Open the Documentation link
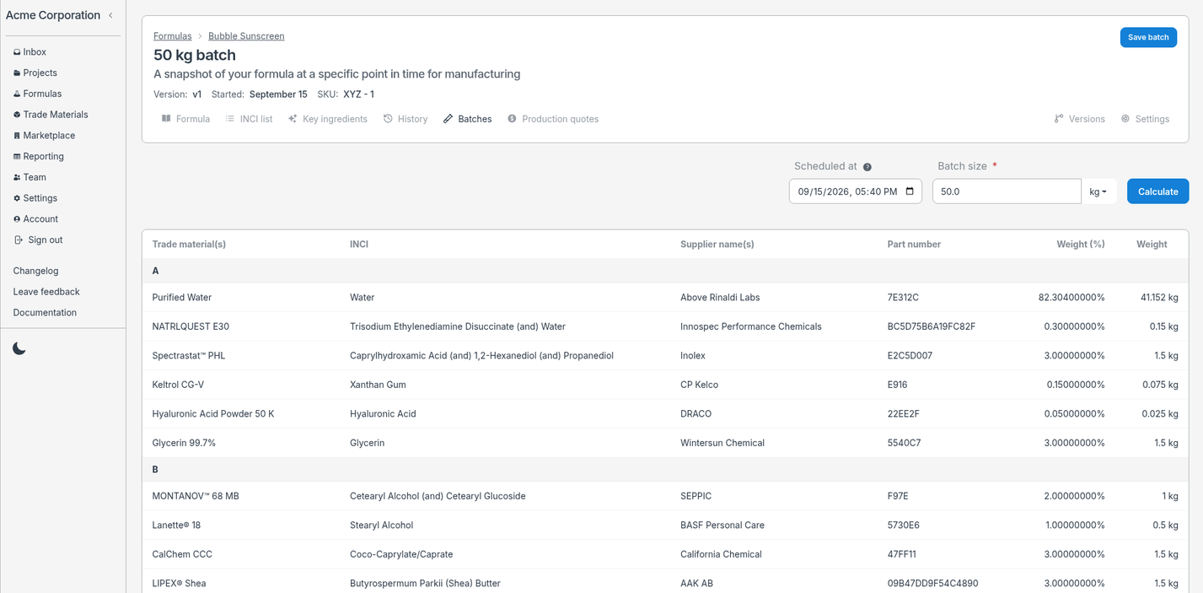The height and width of the screenshot is (593, 1203). pos(45,312)
